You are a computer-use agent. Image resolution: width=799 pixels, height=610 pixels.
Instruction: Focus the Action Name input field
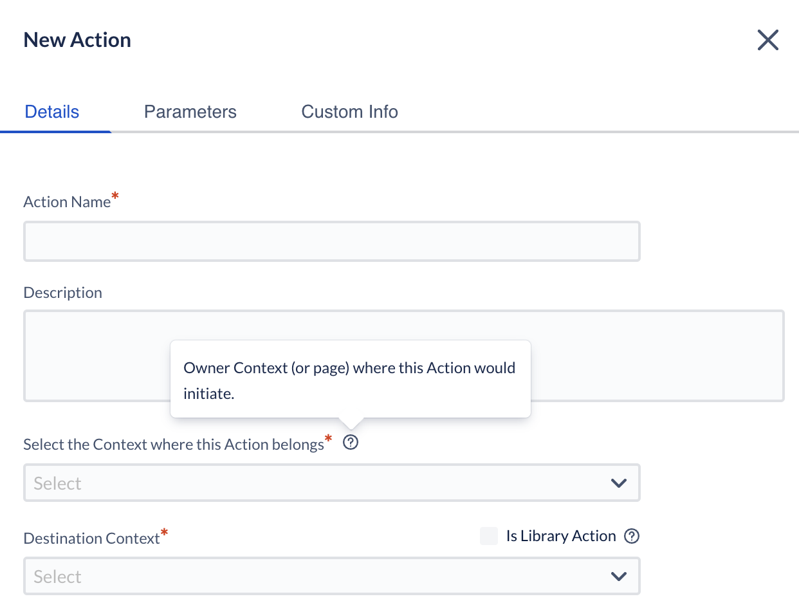coord(332,241)
